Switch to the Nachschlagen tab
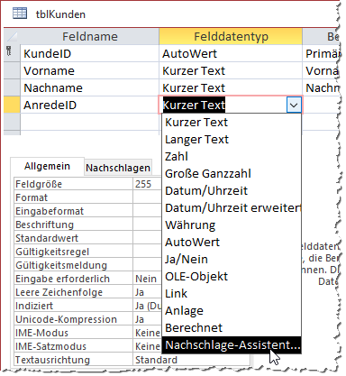The image size is (346, 376). point(118,168)
